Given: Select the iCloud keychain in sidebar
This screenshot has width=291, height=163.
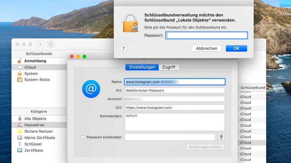Looking at the screenshot, I should 30,67.
